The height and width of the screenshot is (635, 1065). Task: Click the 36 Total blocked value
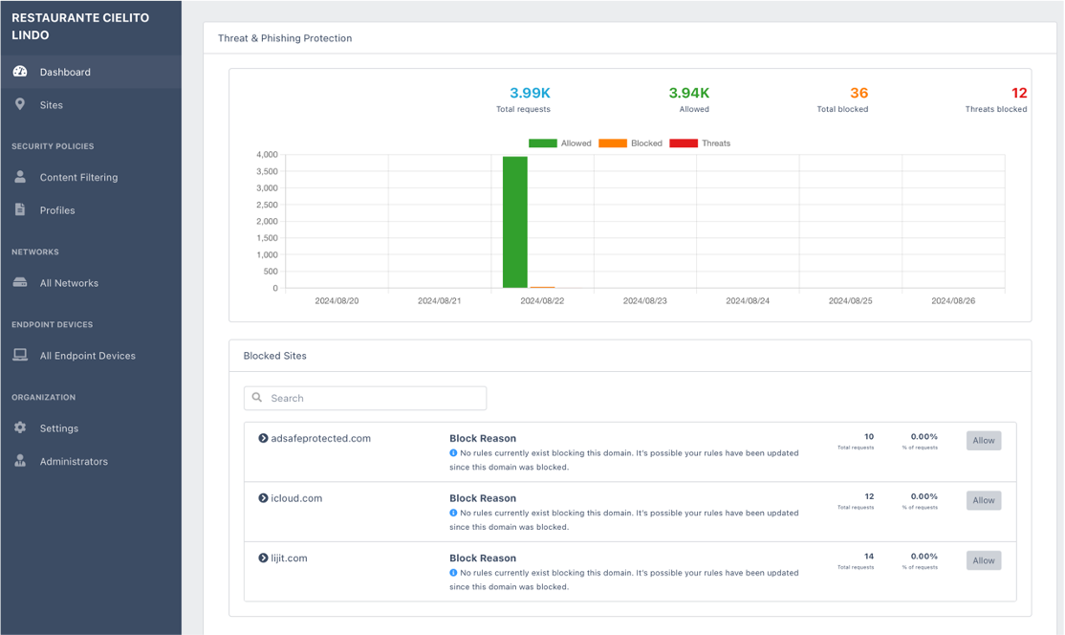click(859, 93)
